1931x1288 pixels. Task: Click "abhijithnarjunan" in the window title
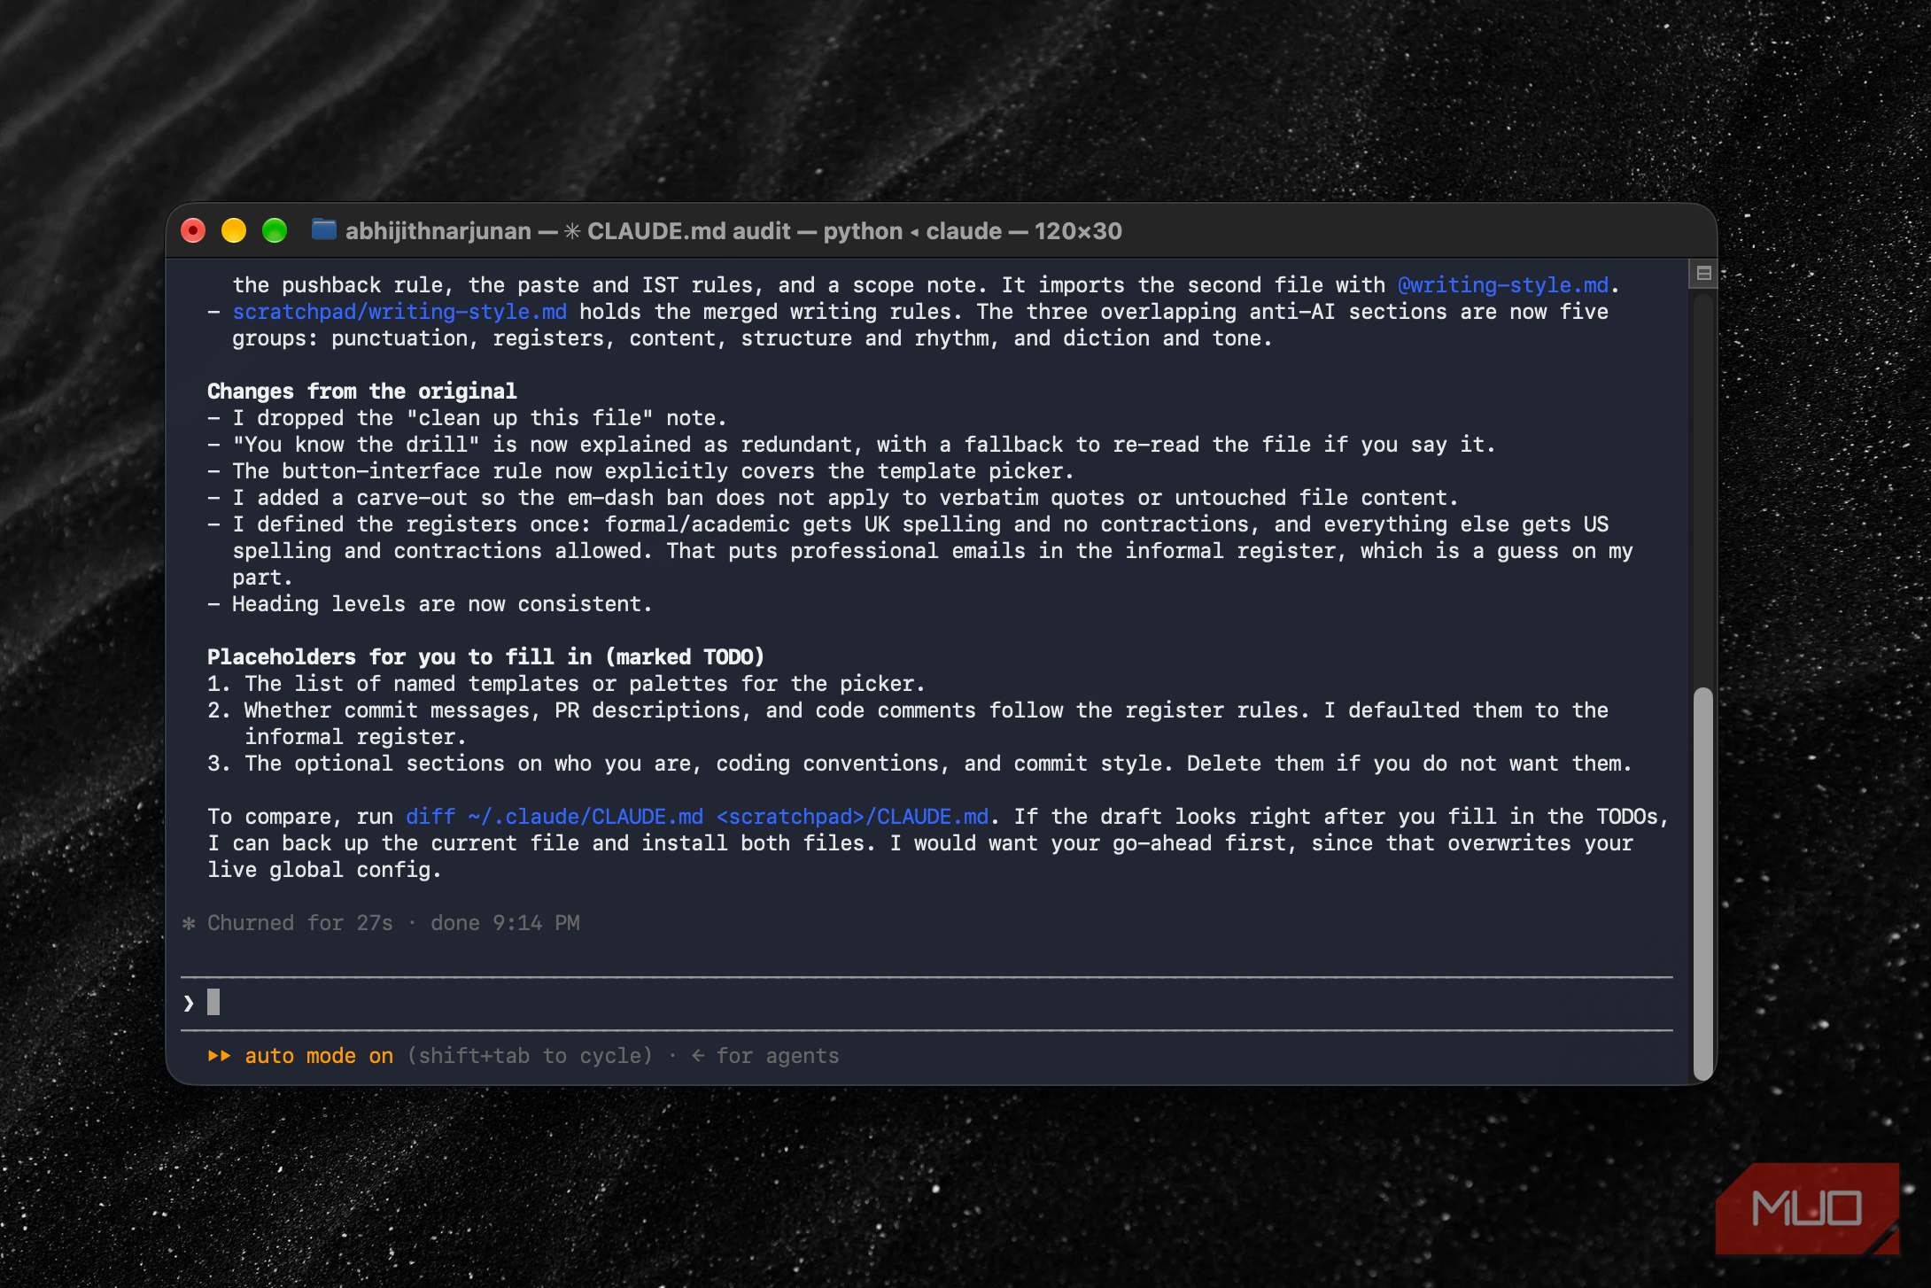(438, 231)
